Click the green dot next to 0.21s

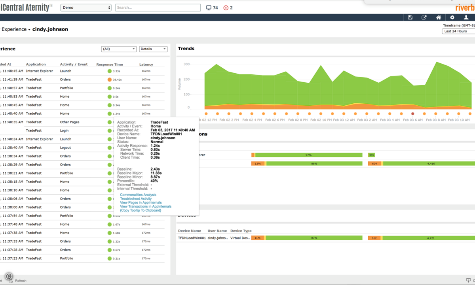coord(110,258)
